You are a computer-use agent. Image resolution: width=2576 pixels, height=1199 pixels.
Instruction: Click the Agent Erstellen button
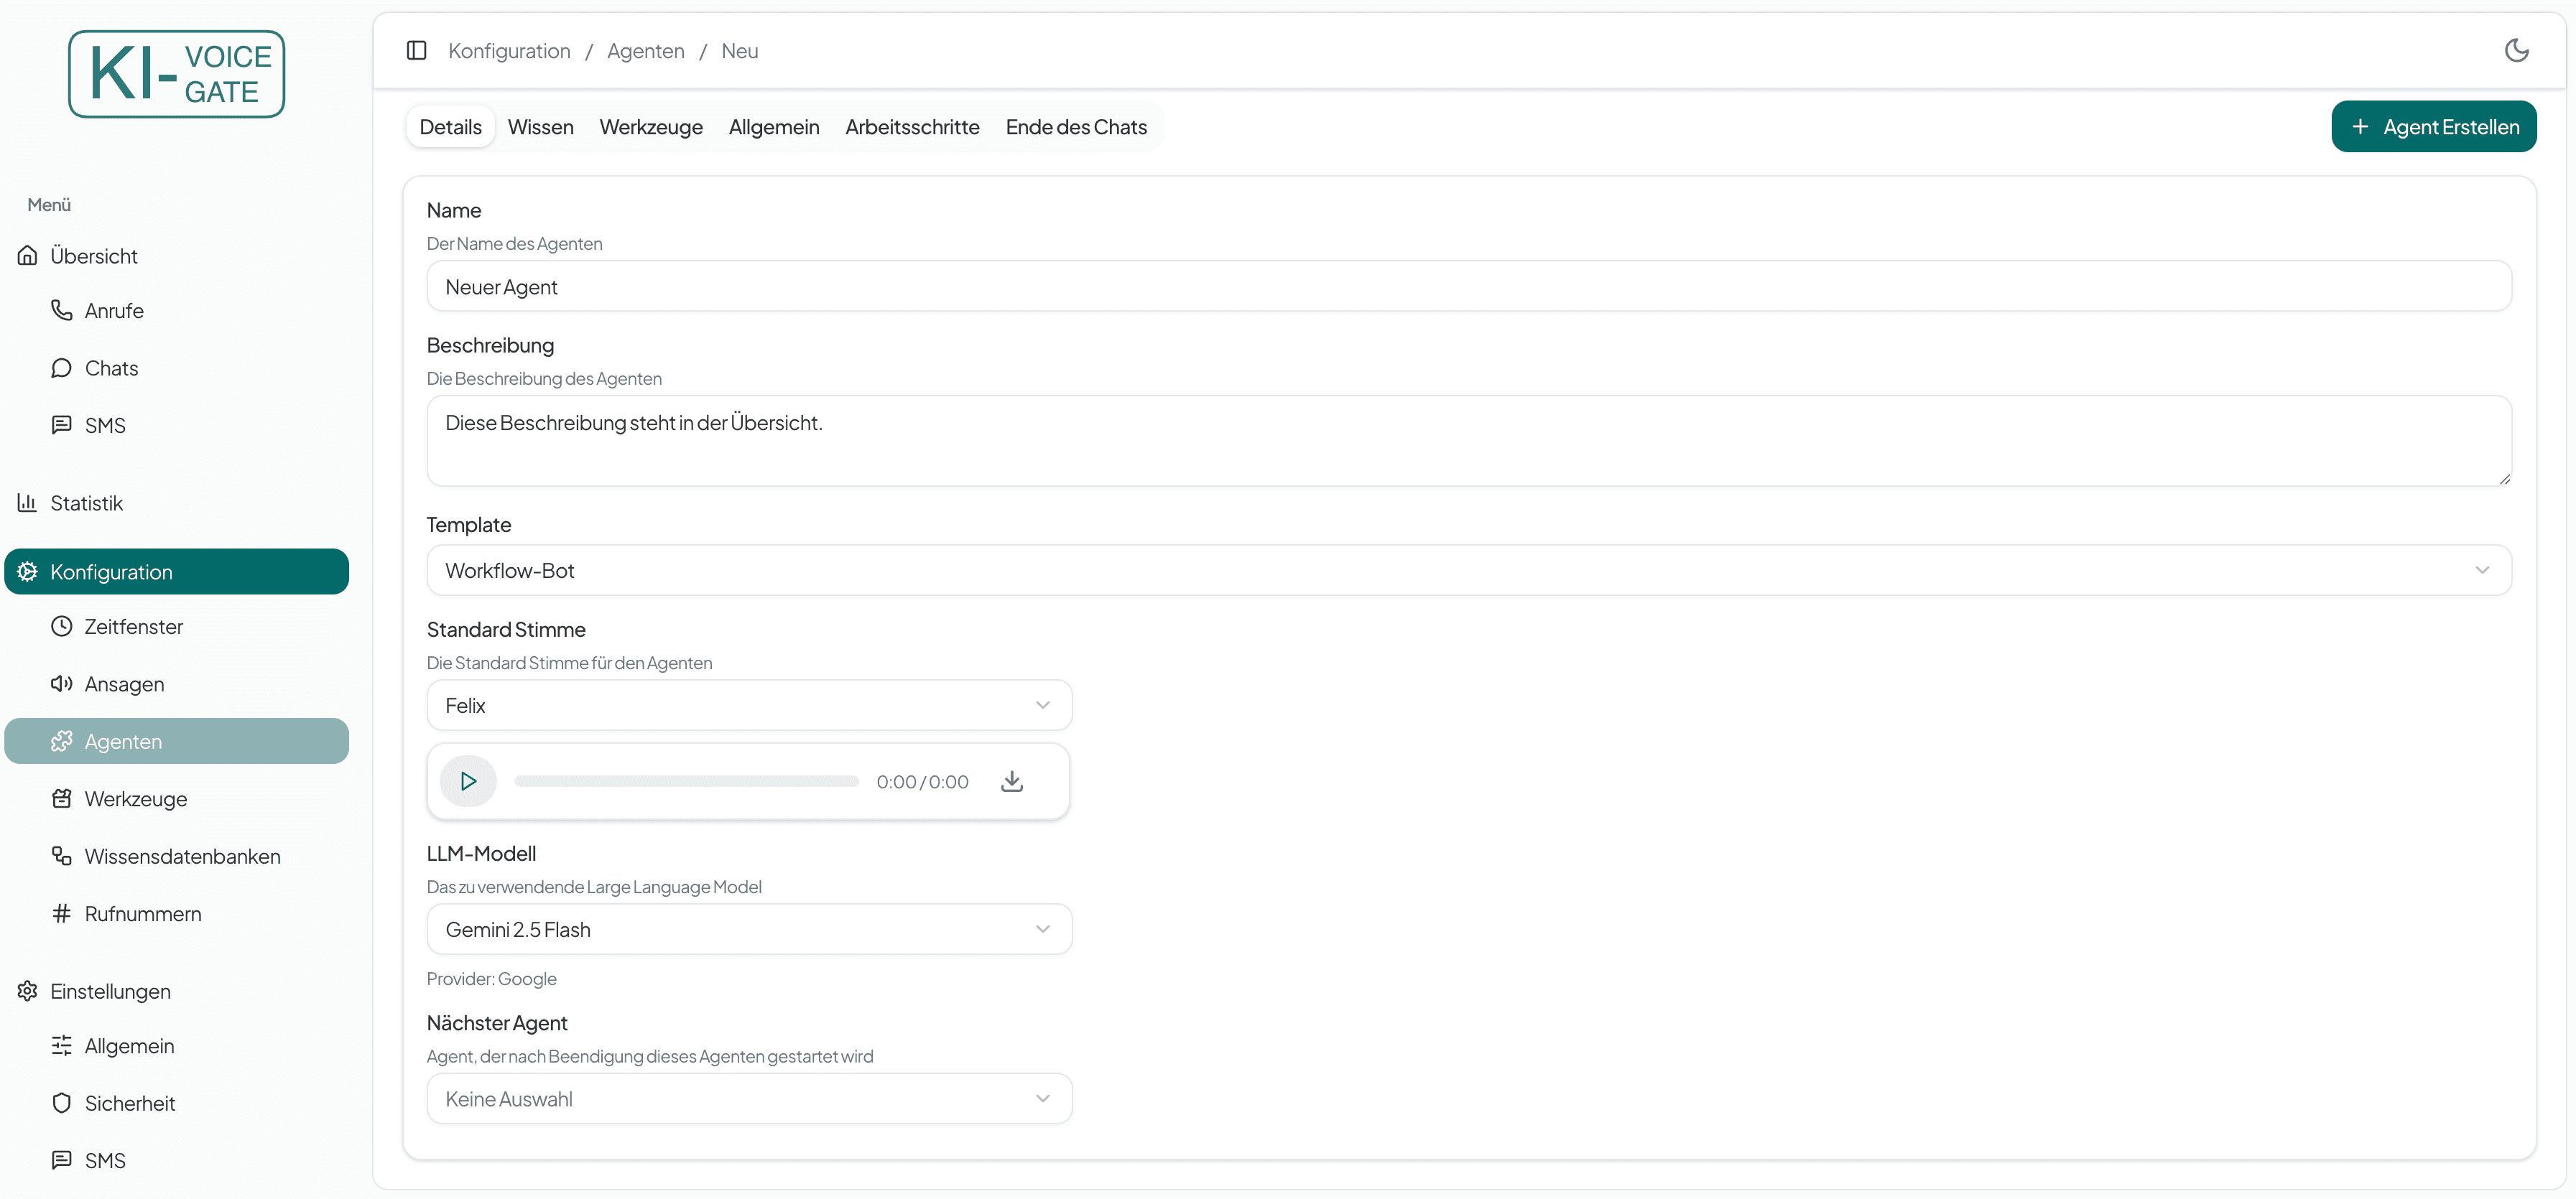tap(2433, 127)
